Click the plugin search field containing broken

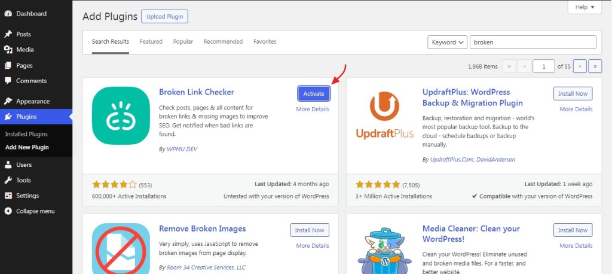(533, 42)
